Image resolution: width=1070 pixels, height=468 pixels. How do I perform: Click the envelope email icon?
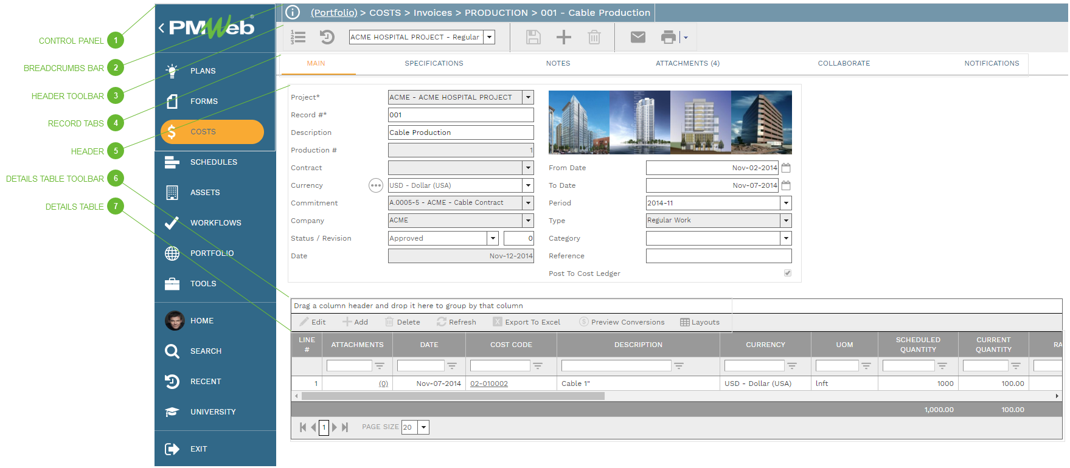[637, 38]
